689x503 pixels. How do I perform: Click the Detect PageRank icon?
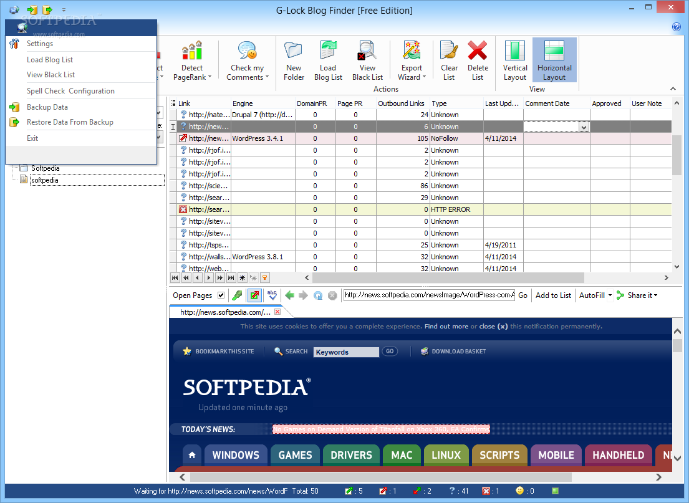[192, 51]
